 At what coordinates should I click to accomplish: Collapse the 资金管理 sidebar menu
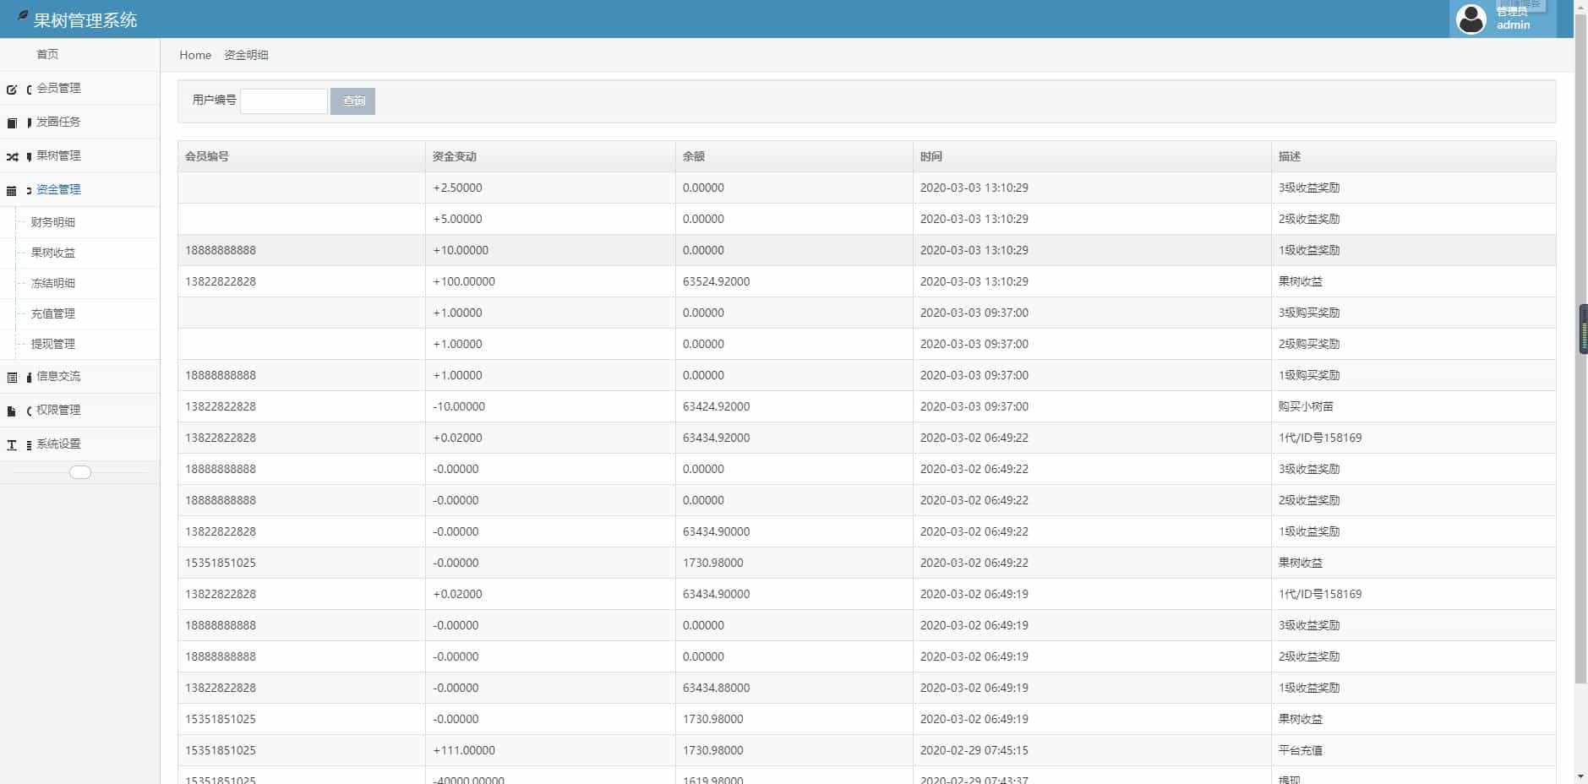[79, 189]
